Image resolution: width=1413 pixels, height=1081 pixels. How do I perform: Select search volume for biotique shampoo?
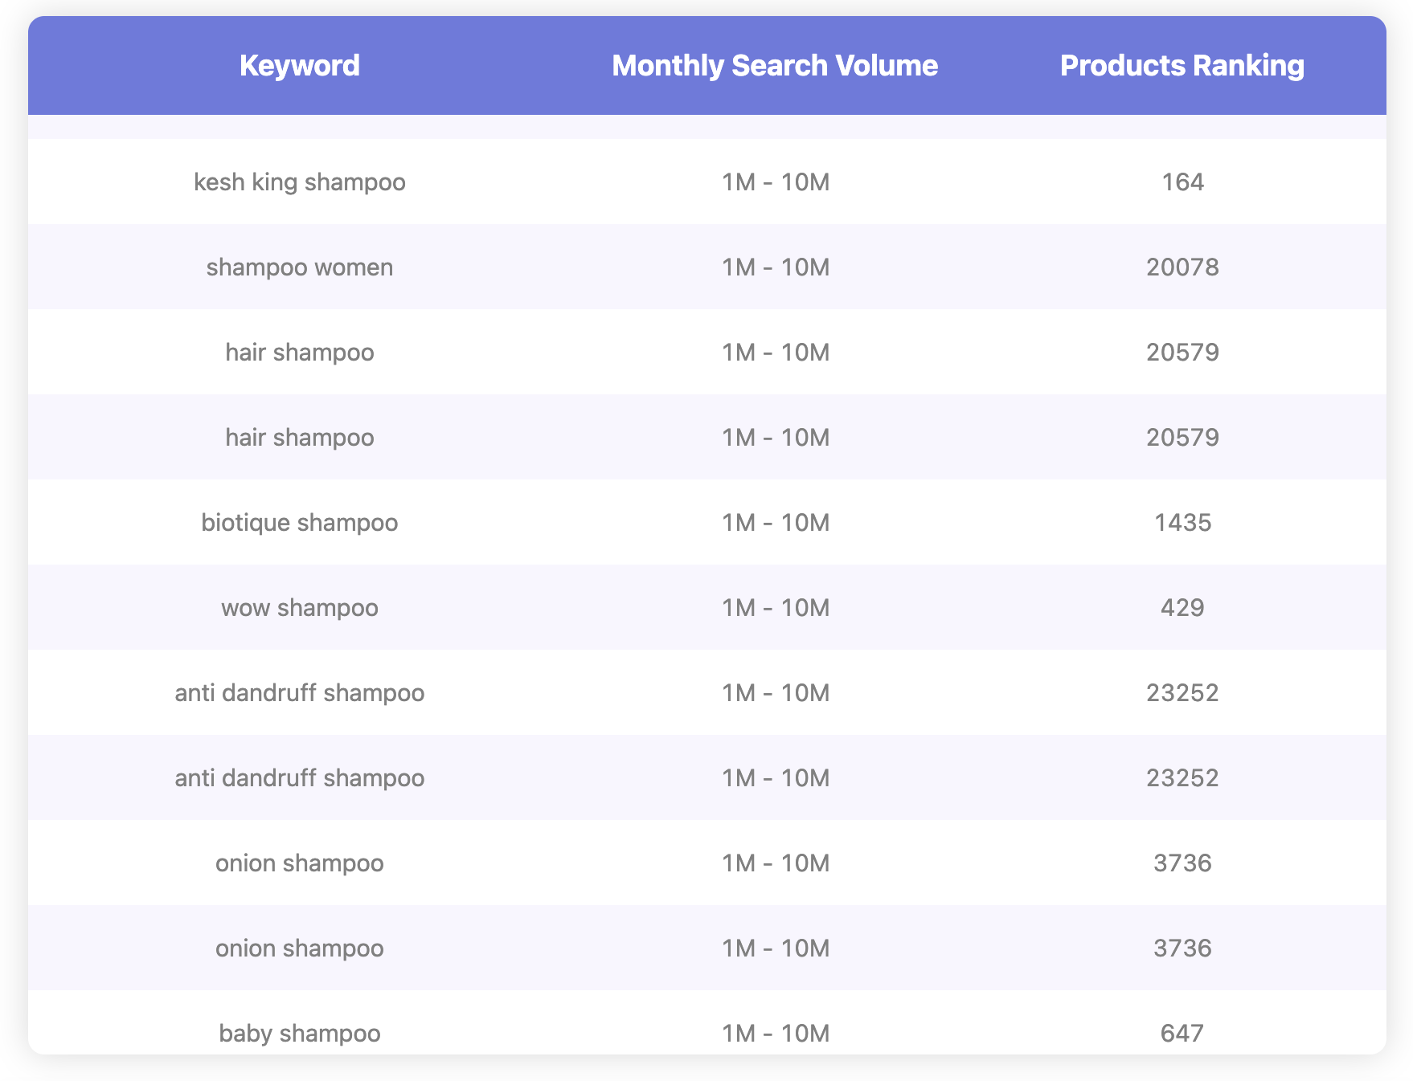[775, 523]
